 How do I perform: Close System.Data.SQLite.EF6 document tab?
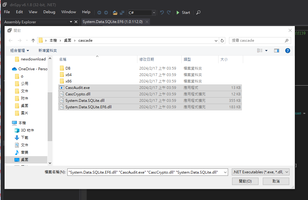(147, 22)
